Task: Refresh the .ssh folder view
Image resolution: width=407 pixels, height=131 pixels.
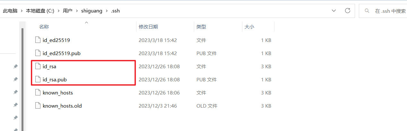Action: click(x=347, y=11)
